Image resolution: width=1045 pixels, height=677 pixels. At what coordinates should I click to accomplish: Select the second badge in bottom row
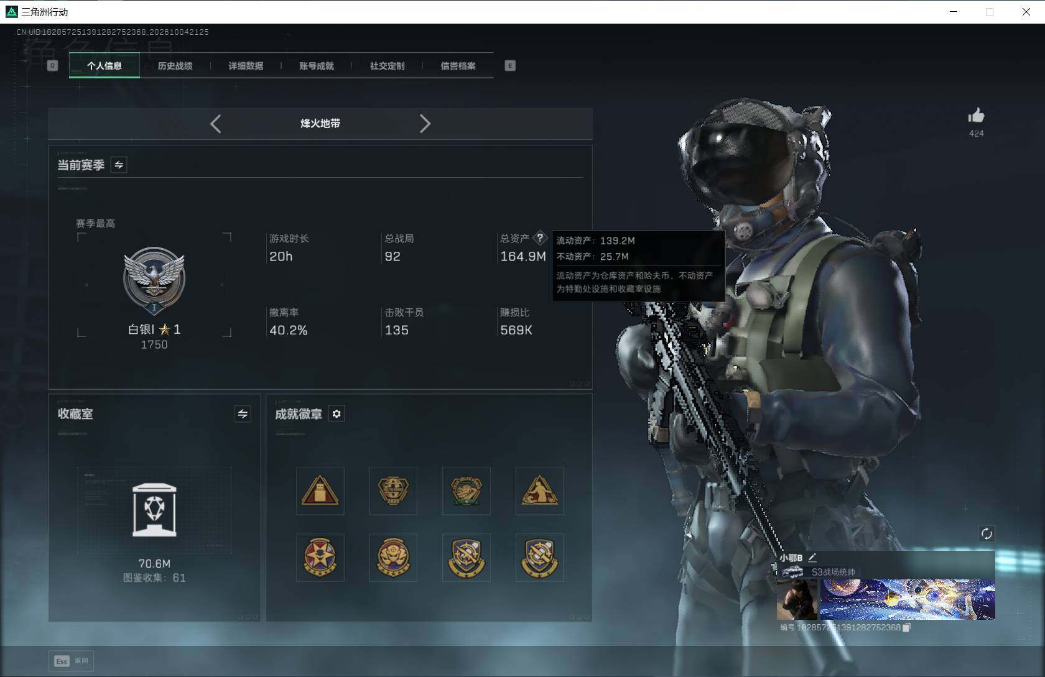[x=393, y=558]
